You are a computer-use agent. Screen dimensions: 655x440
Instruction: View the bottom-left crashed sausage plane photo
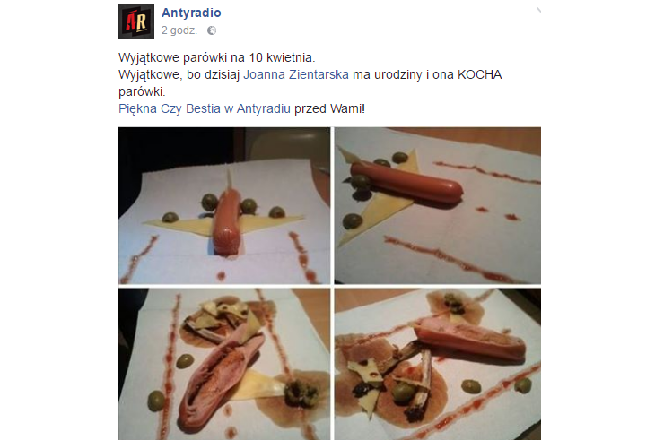(x=224, y=364)
